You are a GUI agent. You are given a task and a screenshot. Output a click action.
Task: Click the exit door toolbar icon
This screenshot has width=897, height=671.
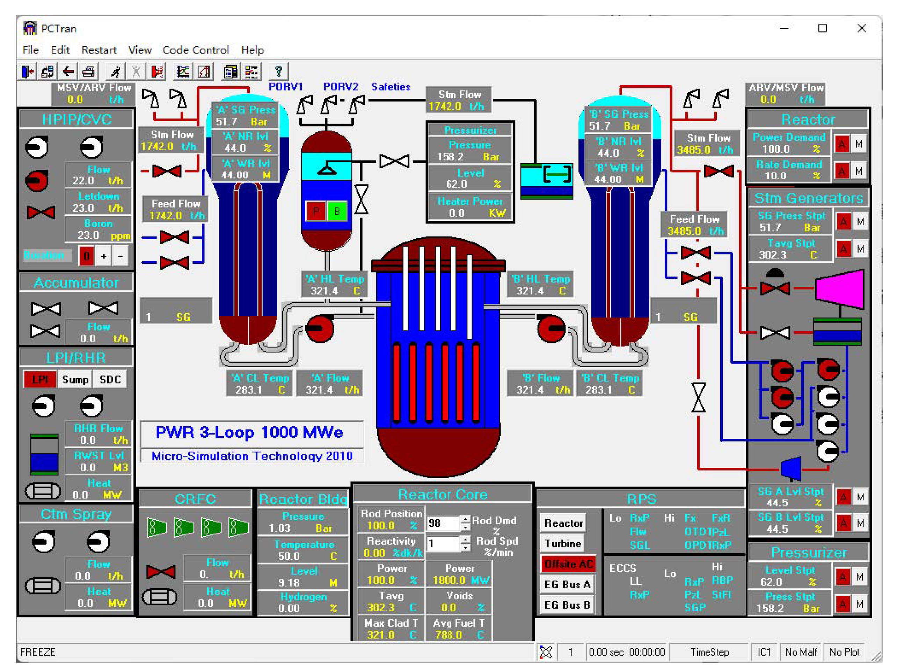point(28,72)
